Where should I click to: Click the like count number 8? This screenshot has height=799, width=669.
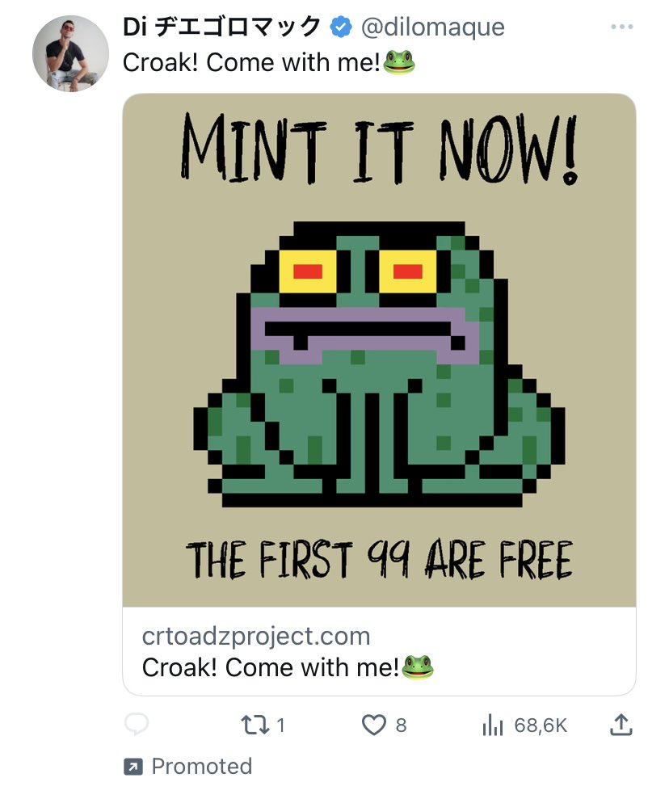tap(401, 725)
